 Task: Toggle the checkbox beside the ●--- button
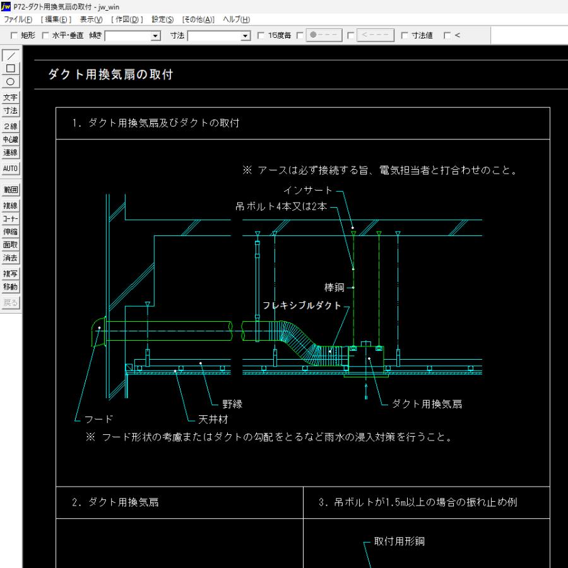(x=300, y=35)
